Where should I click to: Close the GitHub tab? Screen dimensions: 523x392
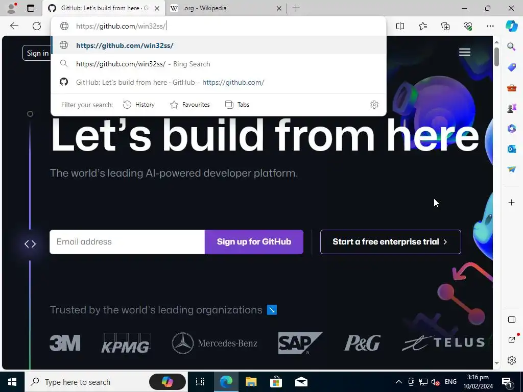[157, 8]
